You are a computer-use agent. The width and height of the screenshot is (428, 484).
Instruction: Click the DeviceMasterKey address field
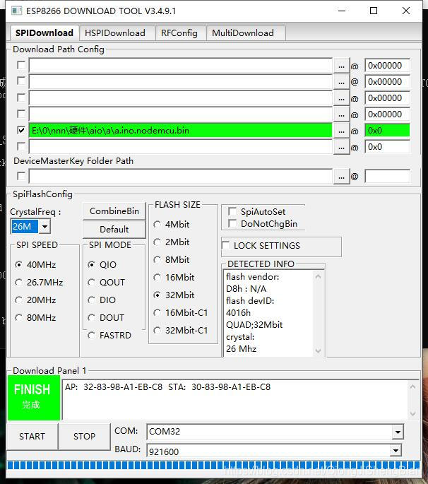pos(387,176)
